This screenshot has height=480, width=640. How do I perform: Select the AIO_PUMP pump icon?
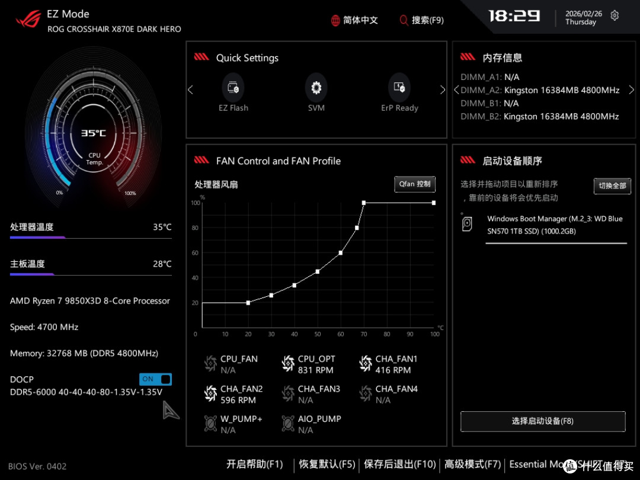[288, 423]
